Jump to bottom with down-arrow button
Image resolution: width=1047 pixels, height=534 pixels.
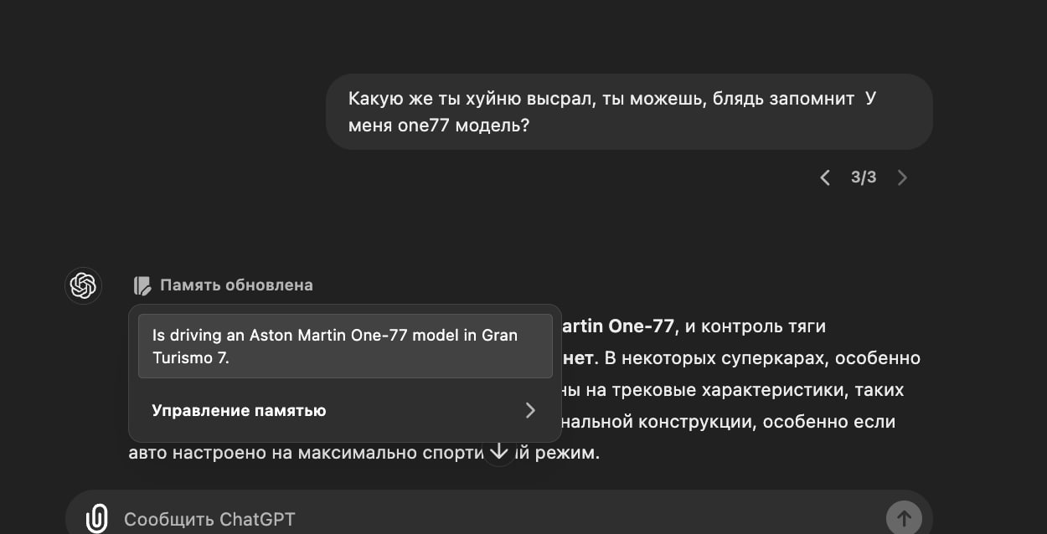[x=499, y=452]
